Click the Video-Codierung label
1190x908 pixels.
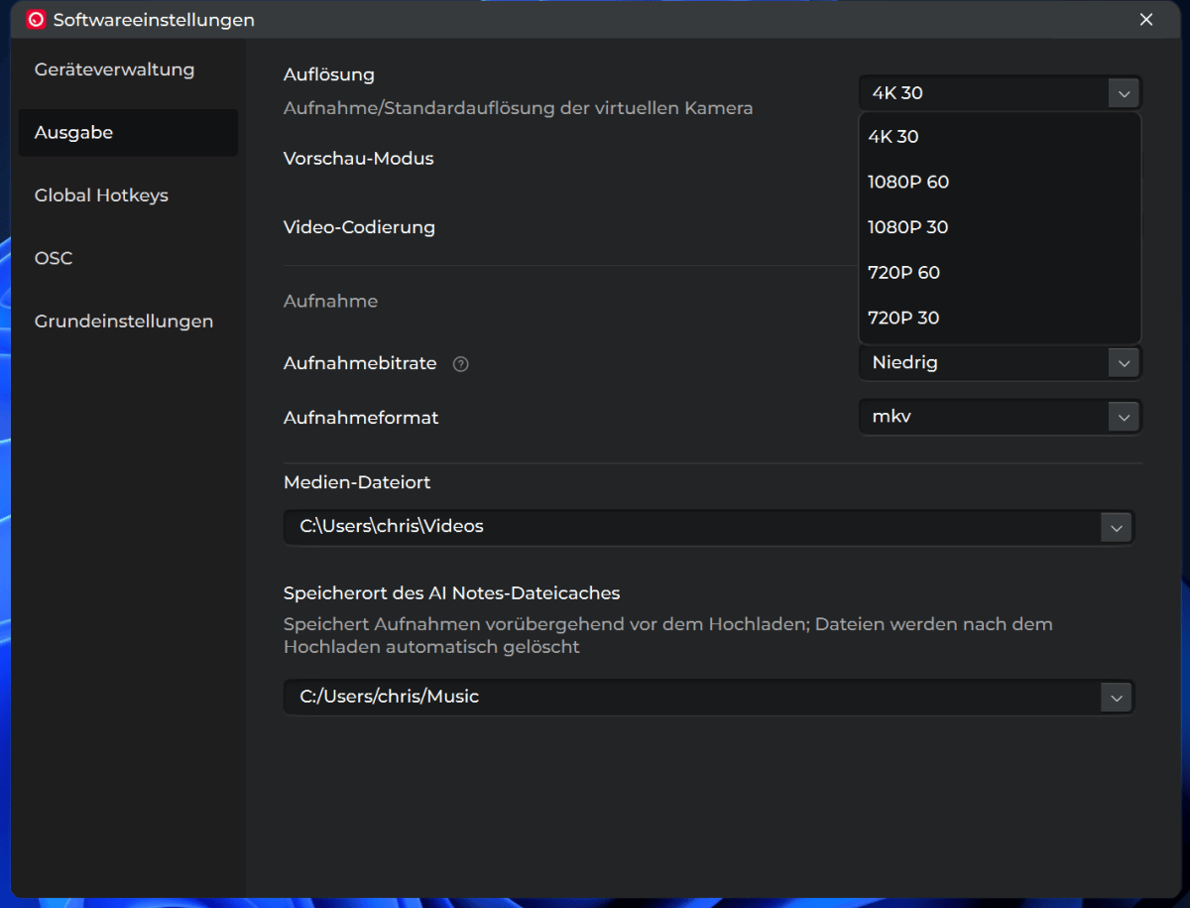click(x=359, y=227)
